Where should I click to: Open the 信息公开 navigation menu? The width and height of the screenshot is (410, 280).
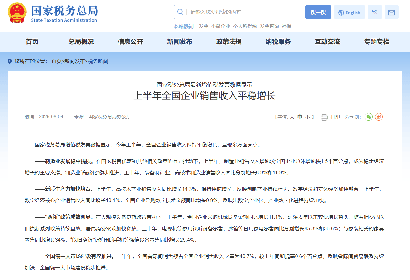coord(130,42)
